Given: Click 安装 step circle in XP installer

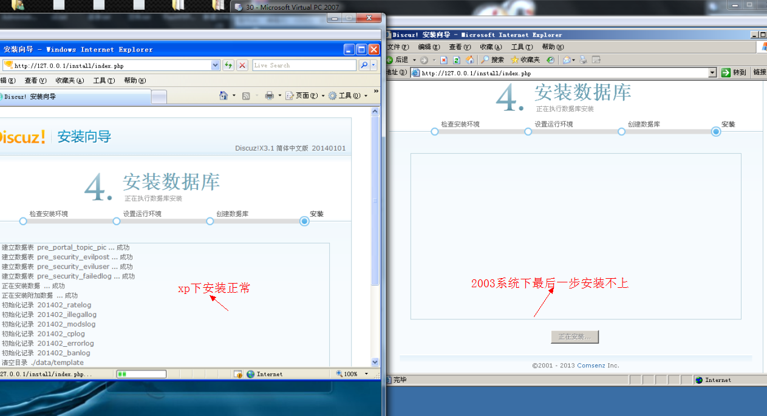Looking at the screenshot, I should point(305,221).
